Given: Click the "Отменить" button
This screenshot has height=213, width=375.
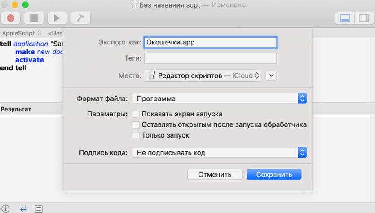Looking at the screenshot, I should (x=215, y=174).
